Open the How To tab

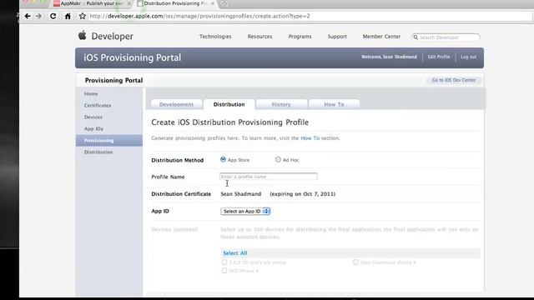click(x=334, y=104)
